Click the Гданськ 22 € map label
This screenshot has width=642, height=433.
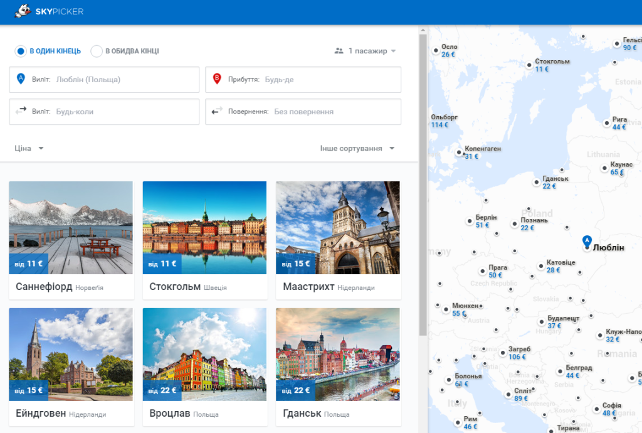click(555, 182)
